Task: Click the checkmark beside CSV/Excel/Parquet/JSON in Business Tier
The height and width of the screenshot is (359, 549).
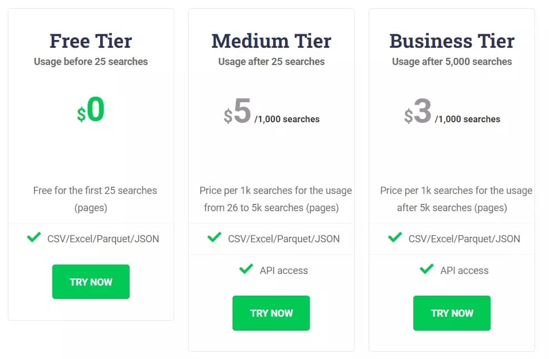Action: 394,237
